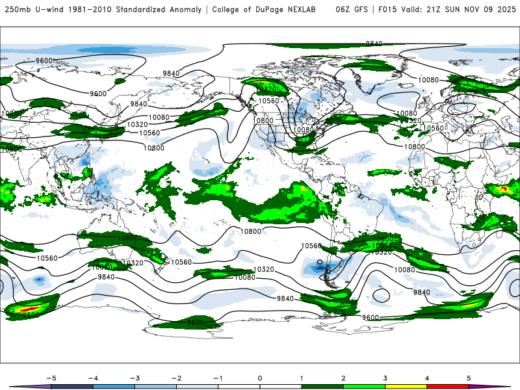
Task: Click the "College of DuPage NEXLAB" label
Action: click(x=264, y=9)
